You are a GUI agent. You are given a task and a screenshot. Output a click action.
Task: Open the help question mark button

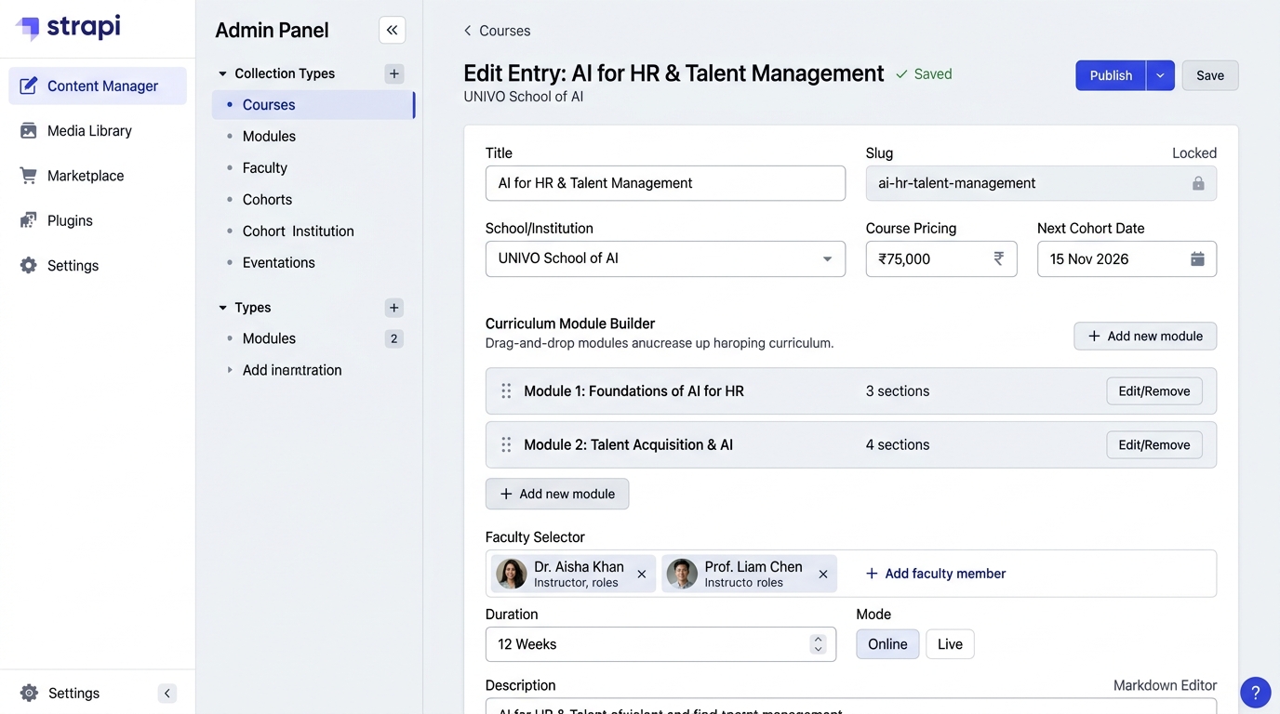[x=1256, y=692]
